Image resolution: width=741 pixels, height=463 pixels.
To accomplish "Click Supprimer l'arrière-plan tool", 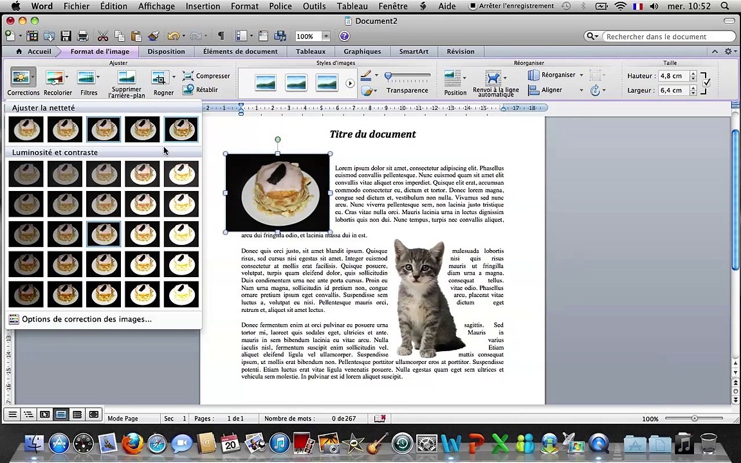I will 126,84.
